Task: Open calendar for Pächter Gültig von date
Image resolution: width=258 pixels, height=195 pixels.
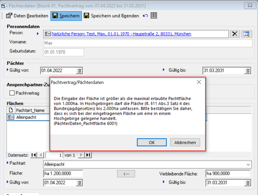Action: pyautogui.click(x=79, y=70)
